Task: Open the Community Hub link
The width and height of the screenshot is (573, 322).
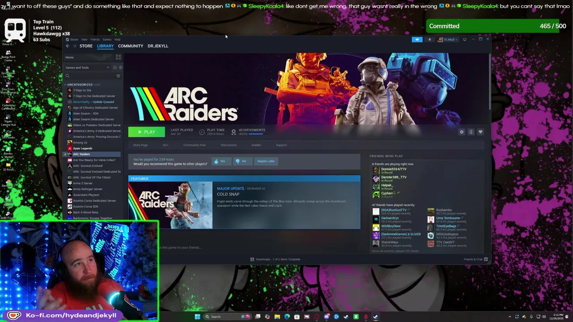Action: tap(194, 145)
